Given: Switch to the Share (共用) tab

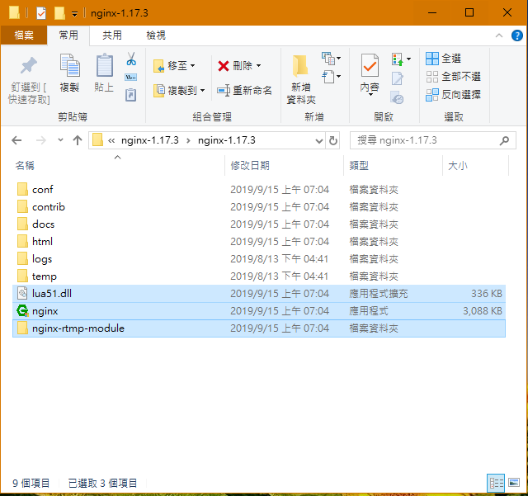Looking at the screenshot, I should click(x=112, y=35).
